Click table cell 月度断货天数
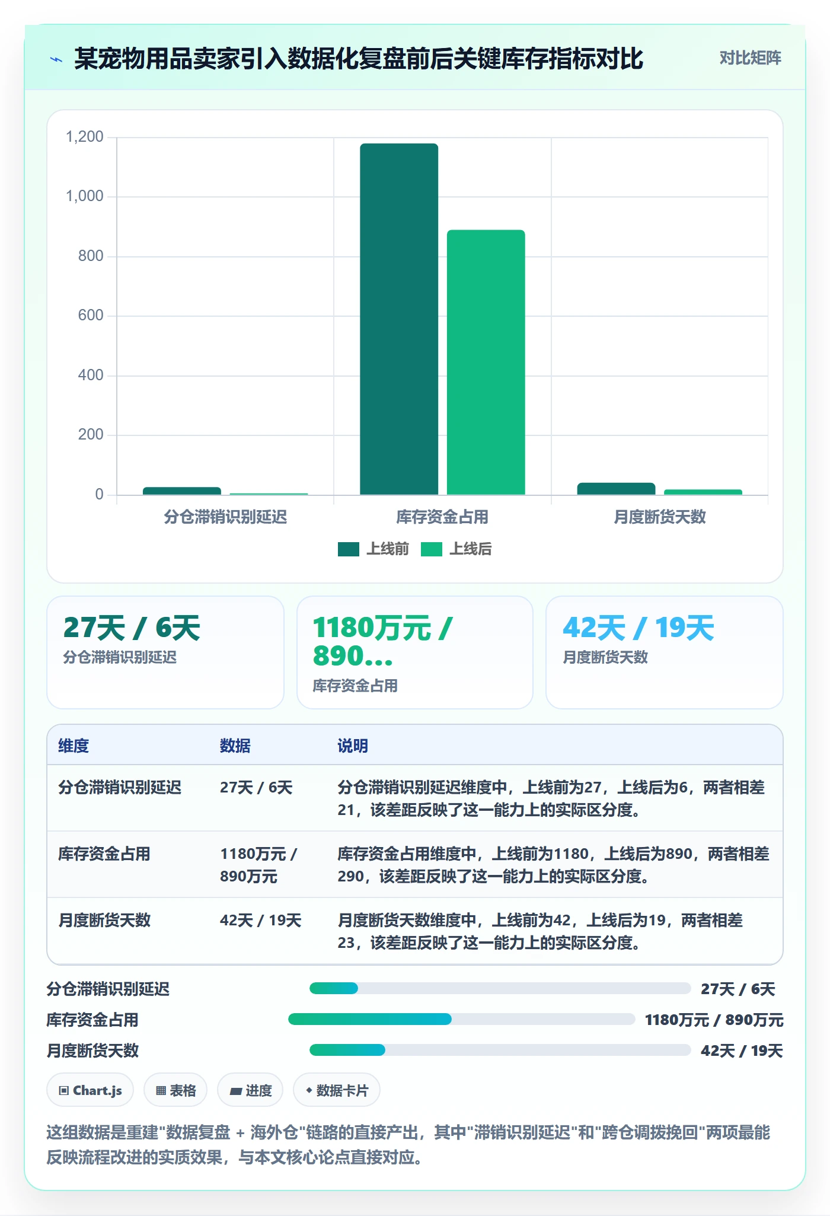The height and width of the screenshot is (1216, 830). (104, 920)
